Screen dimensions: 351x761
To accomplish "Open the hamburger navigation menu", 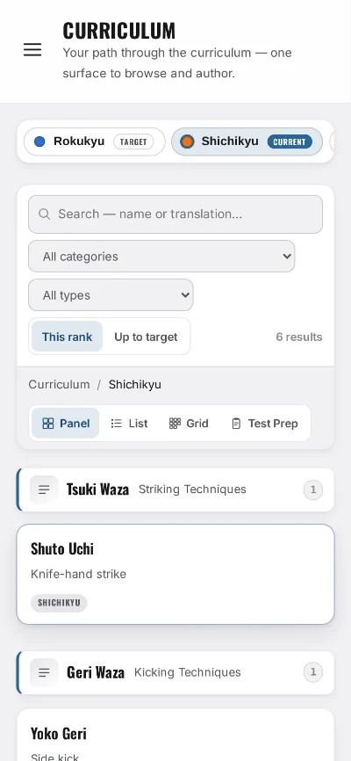I will (32, 49).
